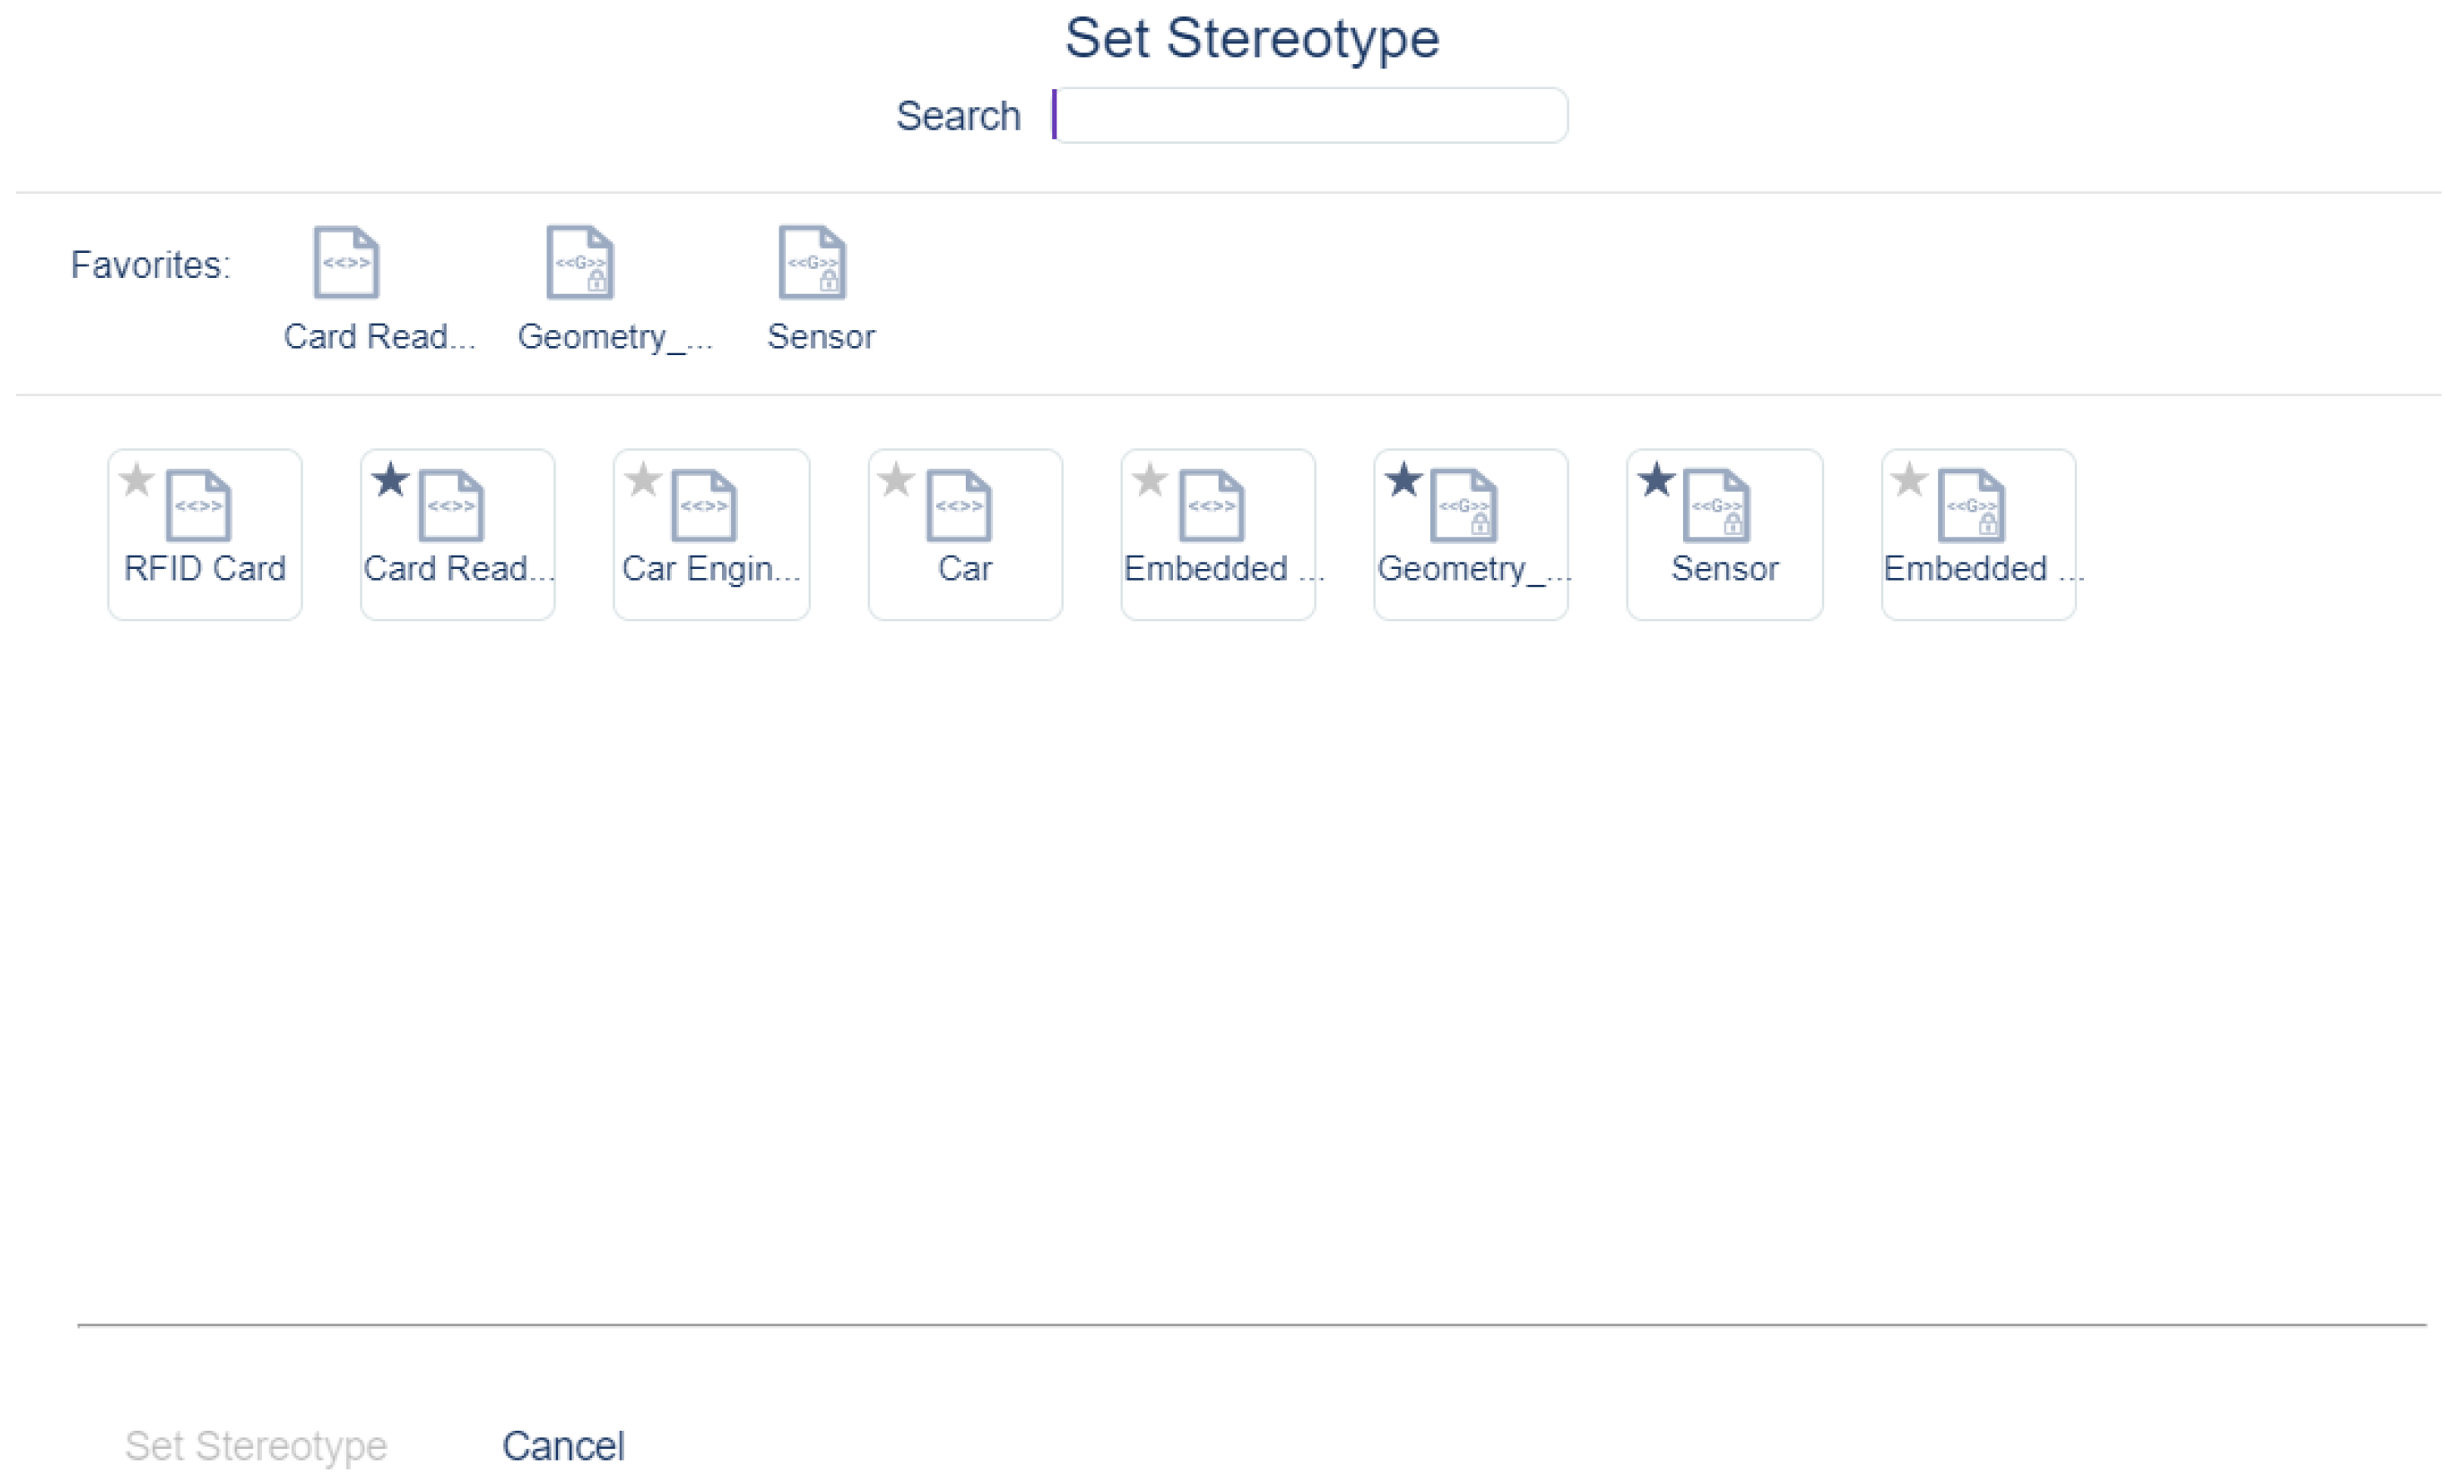Unfavorite Card Read... via its dark star
Viewport: 2444px width, 1484px height.
(391, 480)
